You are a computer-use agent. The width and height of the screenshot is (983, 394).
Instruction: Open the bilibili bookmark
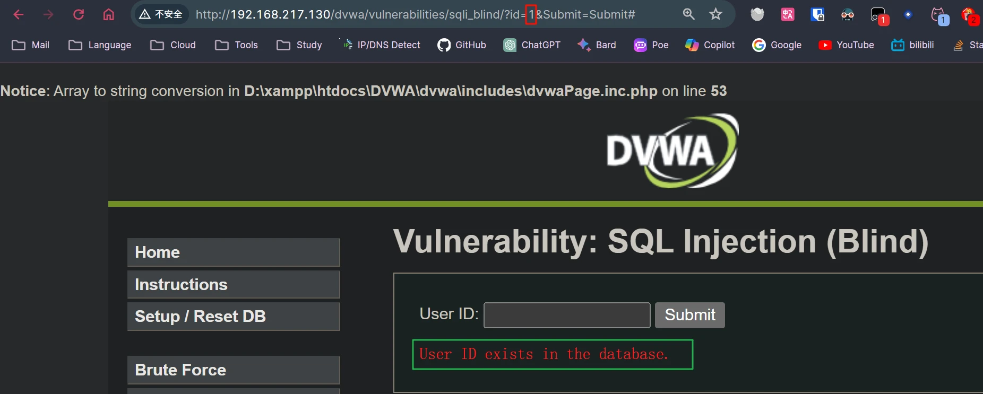point(913,45)
